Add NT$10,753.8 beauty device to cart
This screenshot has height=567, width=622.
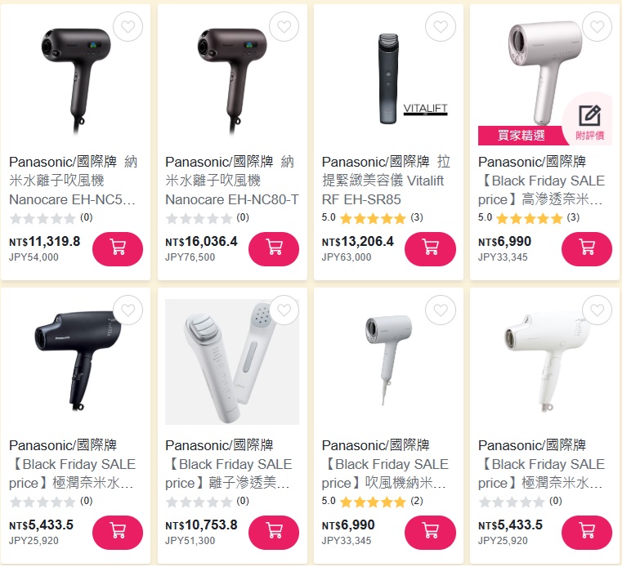(274, 532)
